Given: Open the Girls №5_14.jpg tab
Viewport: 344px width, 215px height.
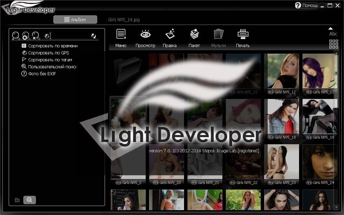Looking at the screenshot, I should point(124,20).
